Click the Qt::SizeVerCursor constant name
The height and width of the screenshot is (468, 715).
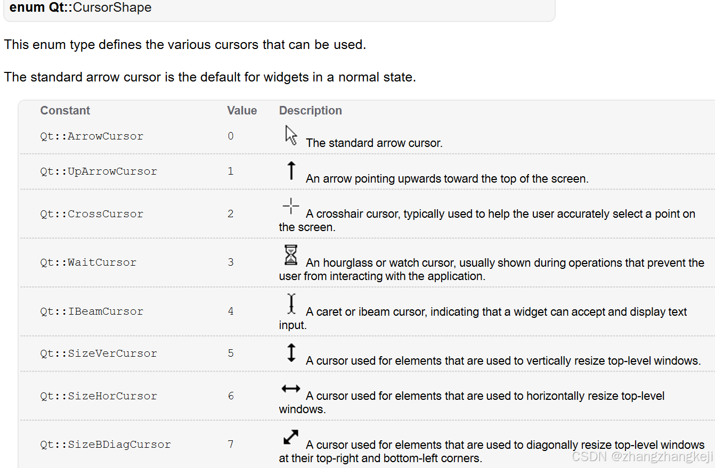[99, 354]
